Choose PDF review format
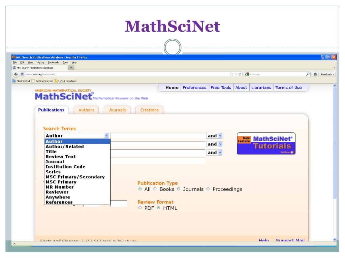This screenshot has width=345, height=258. (x=140, y=208)
